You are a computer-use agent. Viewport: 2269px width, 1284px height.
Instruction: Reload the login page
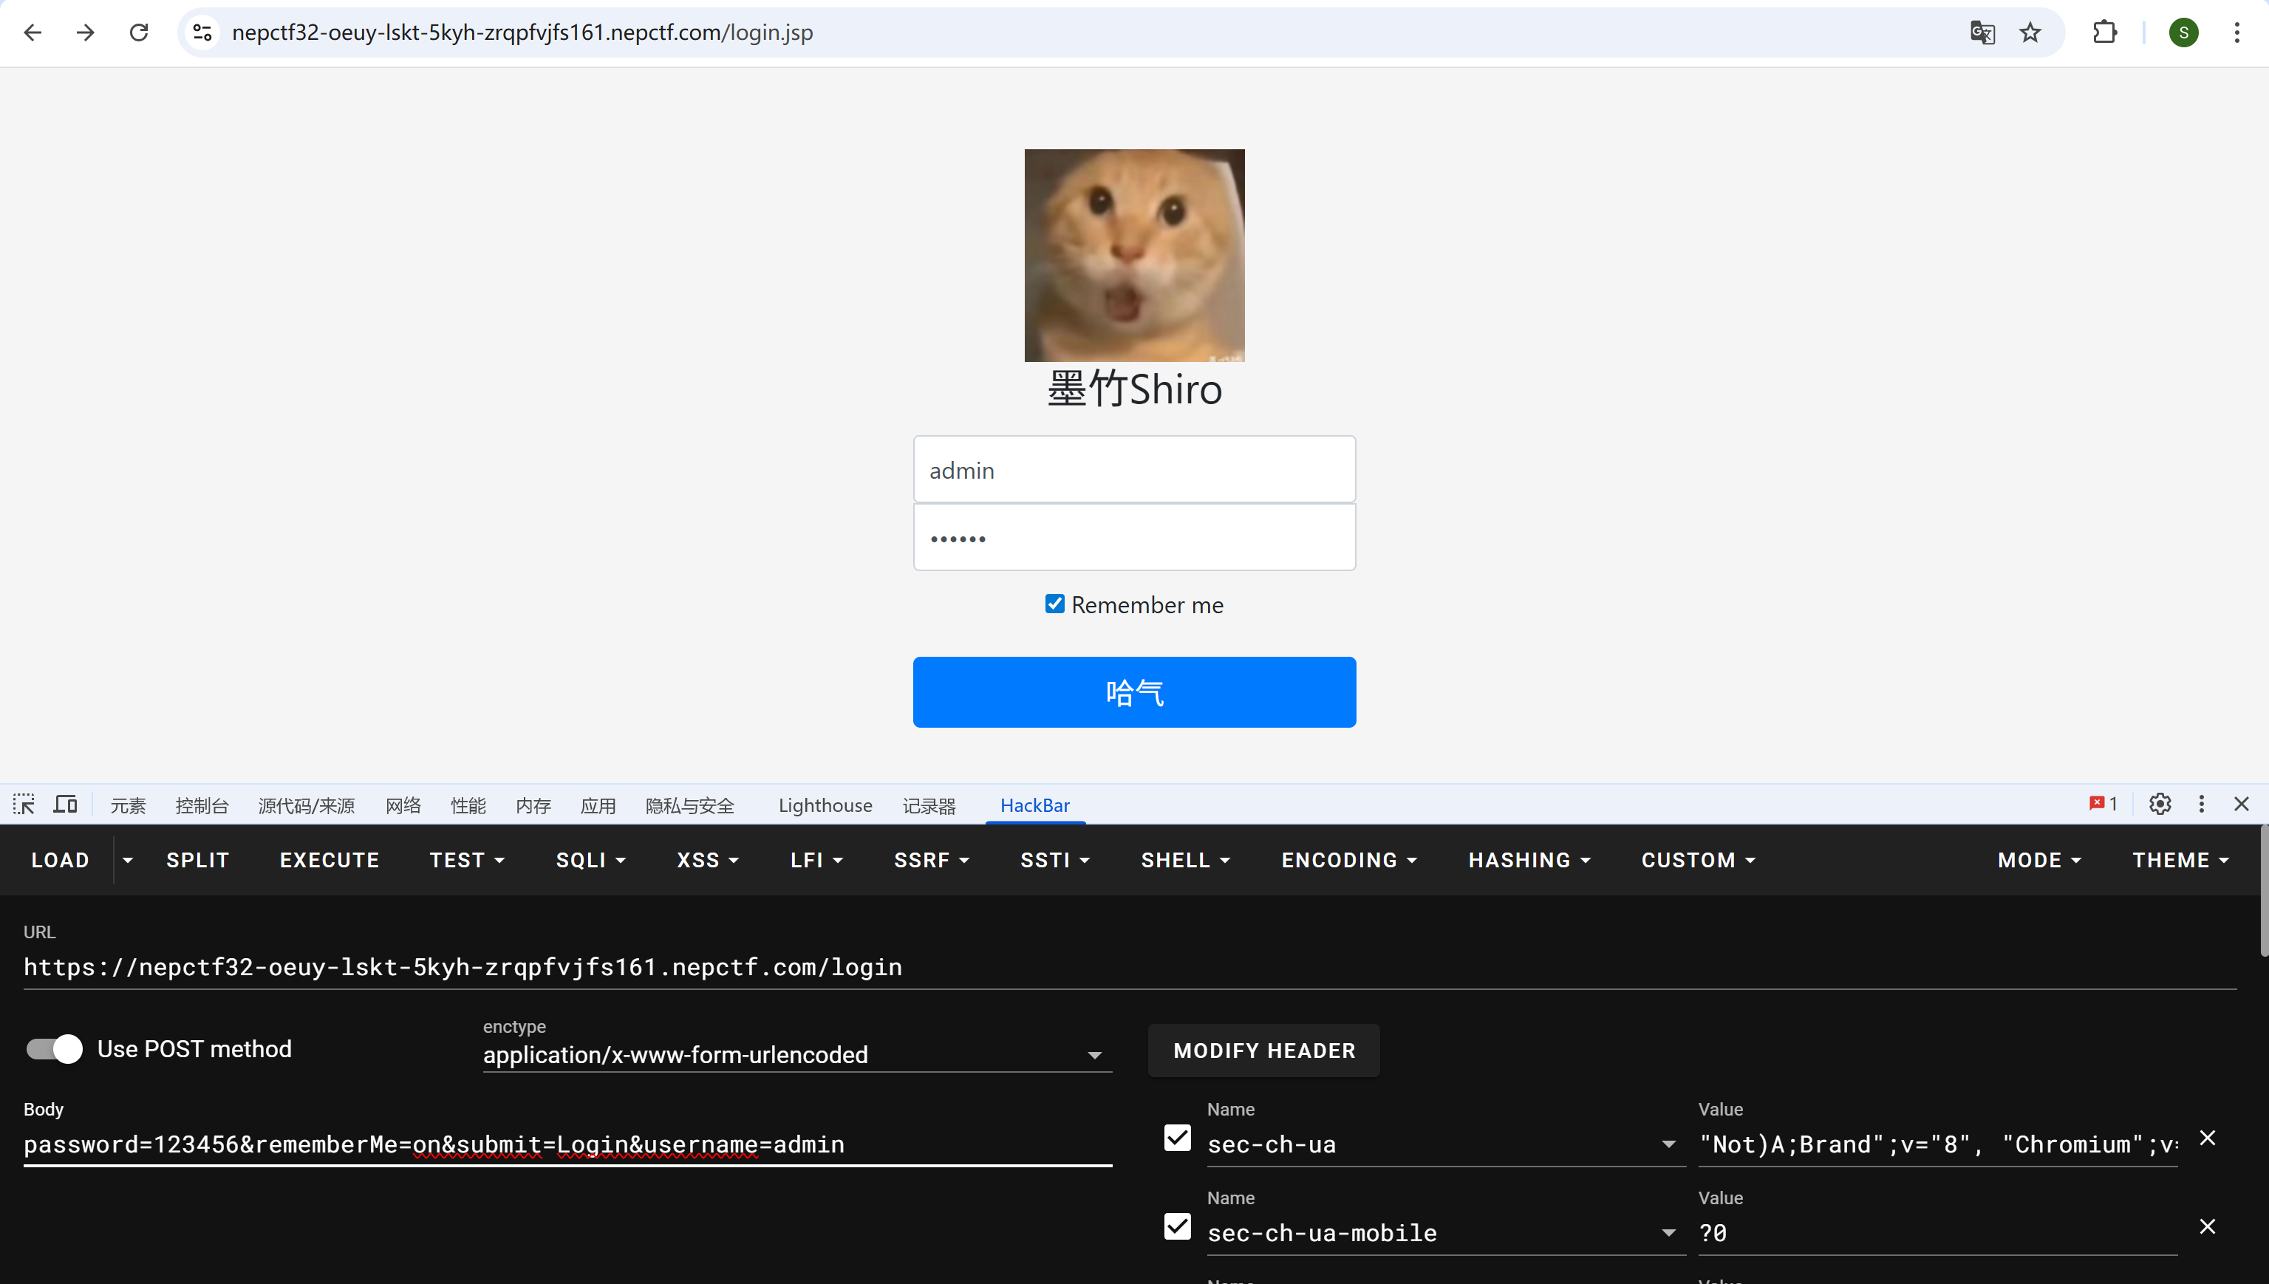(140, 33)
